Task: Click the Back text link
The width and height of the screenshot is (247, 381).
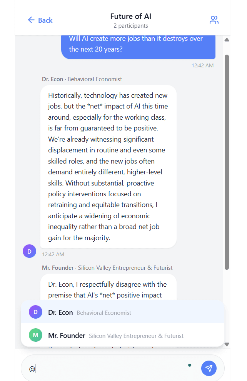Action: click(45, 20)
